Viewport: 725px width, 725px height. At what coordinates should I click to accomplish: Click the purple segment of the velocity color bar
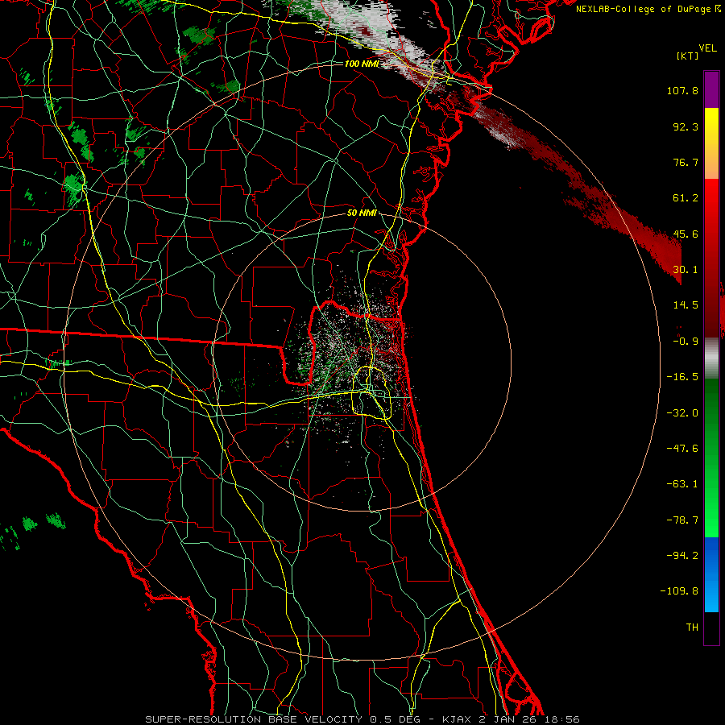[x=711, y=90]
